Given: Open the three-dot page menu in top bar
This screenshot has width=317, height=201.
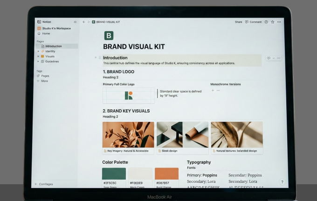Looking at the screenshot, I should click(279, 22).
